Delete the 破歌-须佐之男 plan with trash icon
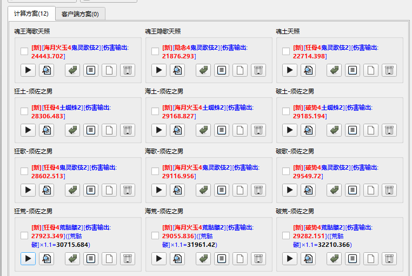Image resolution: width=412 pixels, height=276 pixels. coord(389,190)
